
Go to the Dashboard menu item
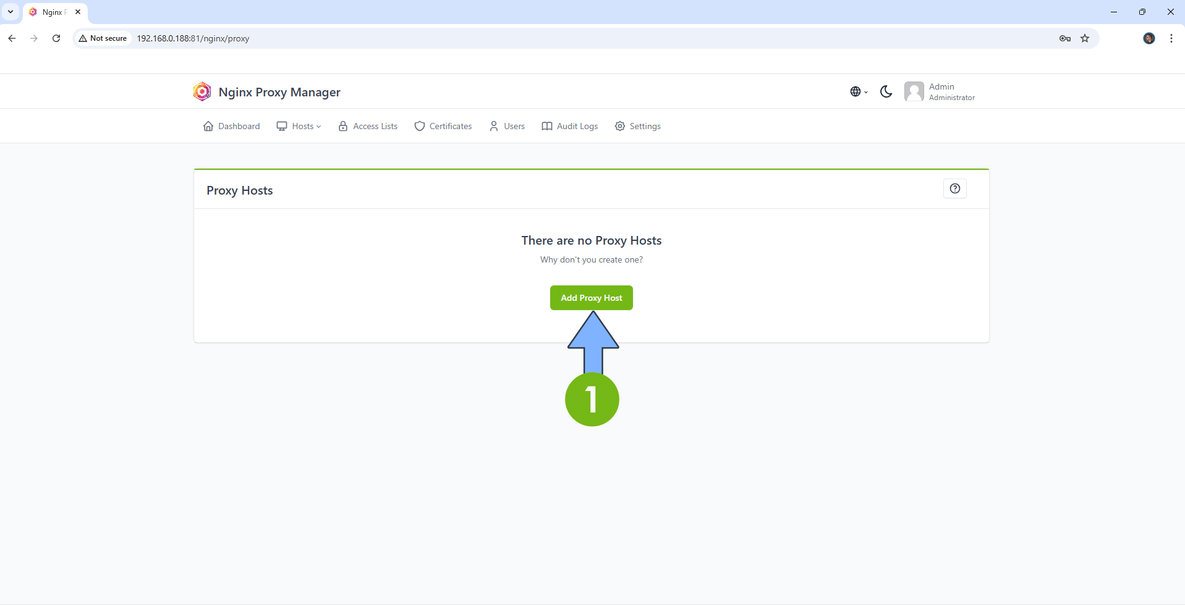(x=231, y=126)
